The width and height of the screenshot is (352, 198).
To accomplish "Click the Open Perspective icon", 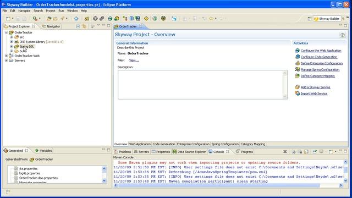I will pyautogui.click(x=309, y=19).
